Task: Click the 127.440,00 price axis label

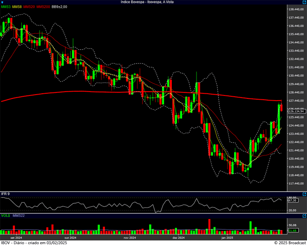Action: click(x=296, y=101)
